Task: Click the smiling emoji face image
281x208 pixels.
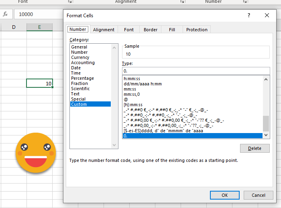Action: tap(36, 152)
